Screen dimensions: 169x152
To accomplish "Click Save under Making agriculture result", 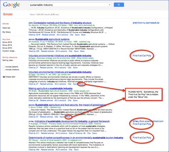I will pos(75,101).
